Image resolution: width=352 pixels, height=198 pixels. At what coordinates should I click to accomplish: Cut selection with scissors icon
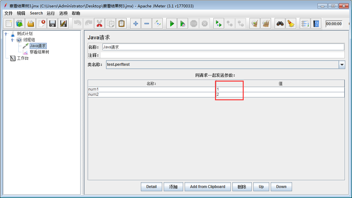click(x=100, y=24)
